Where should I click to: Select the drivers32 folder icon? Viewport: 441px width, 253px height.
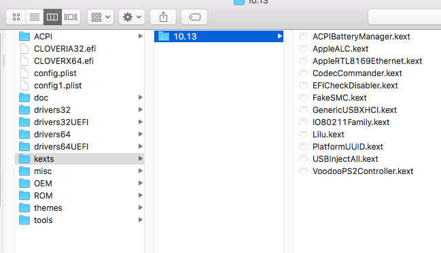(x=24, y=109)
